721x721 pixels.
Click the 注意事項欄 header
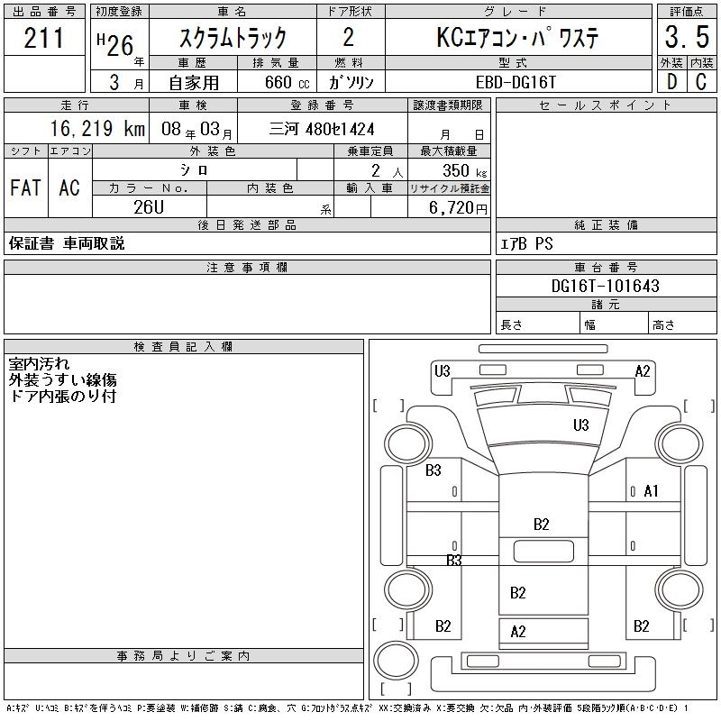247,267
